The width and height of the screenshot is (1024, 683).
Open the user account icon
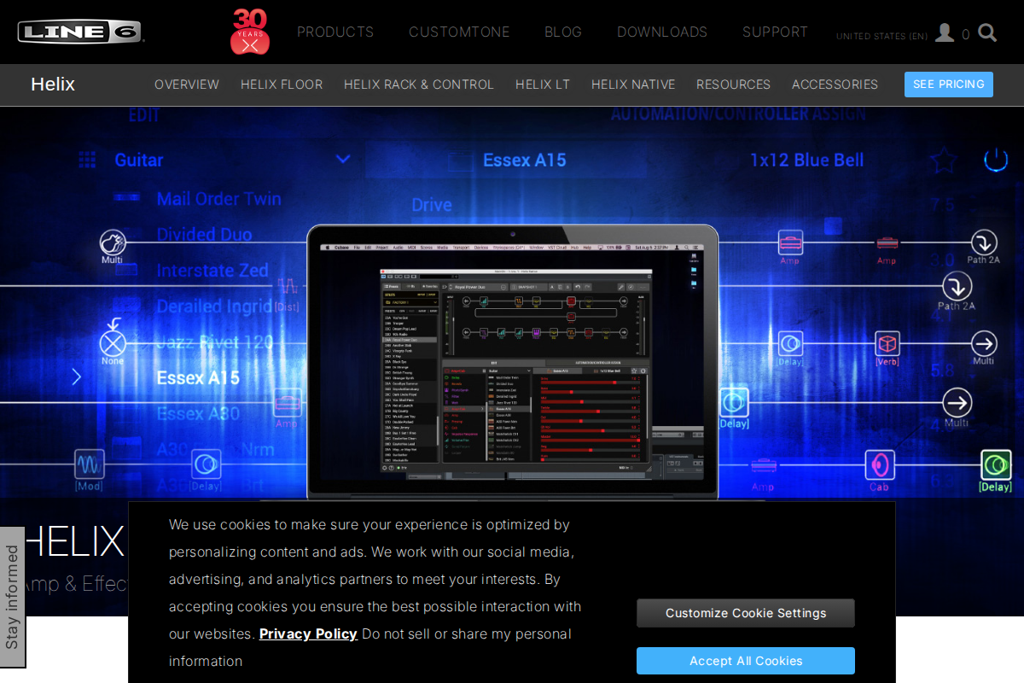point(944,32)
